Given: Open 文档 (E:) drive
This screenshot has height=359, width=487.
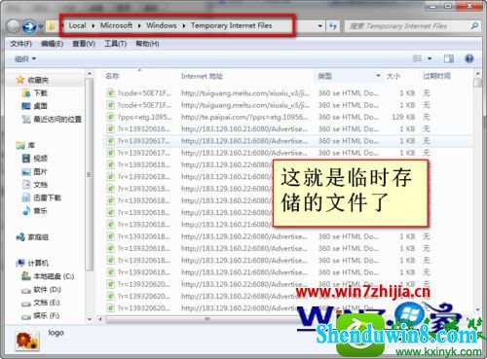Looking at the screenshot, I should coord(47,303).
